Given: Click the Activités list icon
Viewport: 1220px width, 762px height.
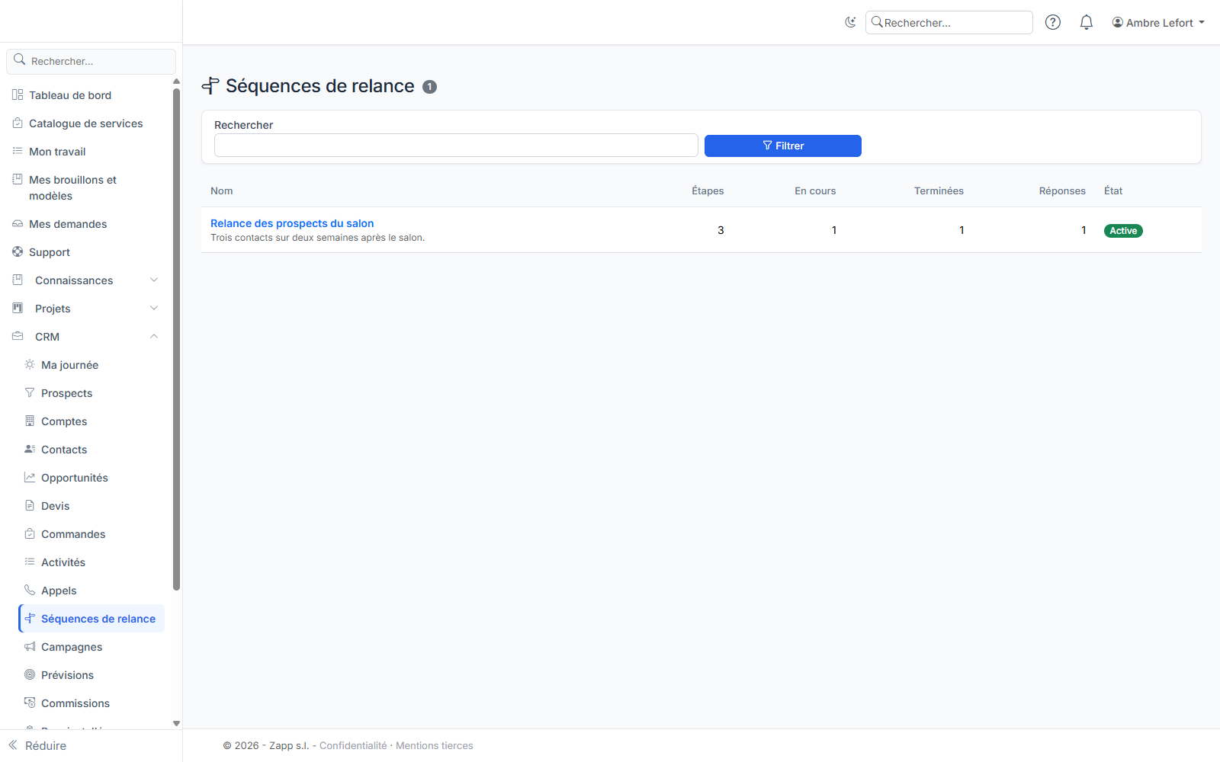Looking at the screenshot, I should [x=30, y=562].
